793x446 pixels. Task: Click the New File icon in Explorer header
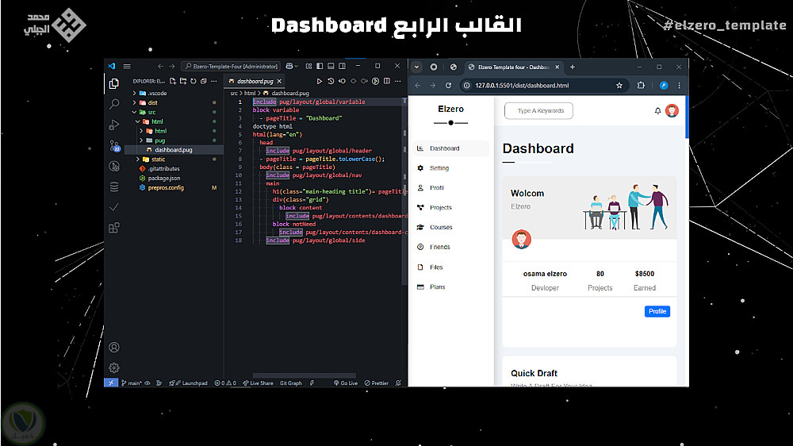pos(173,81)
